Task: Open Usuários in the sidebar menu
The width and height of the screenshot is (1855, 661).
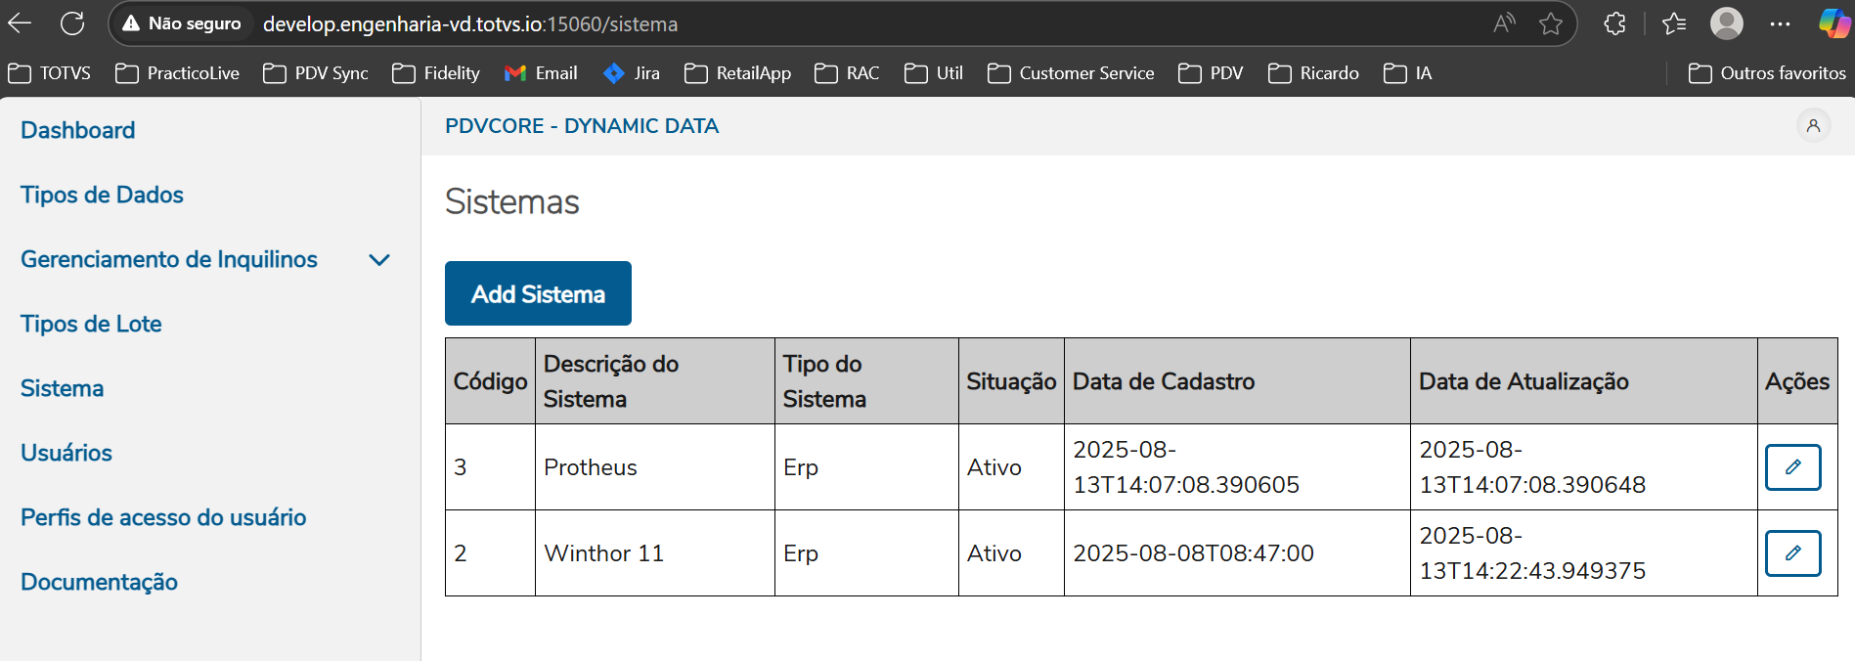Action: [66, 453]
